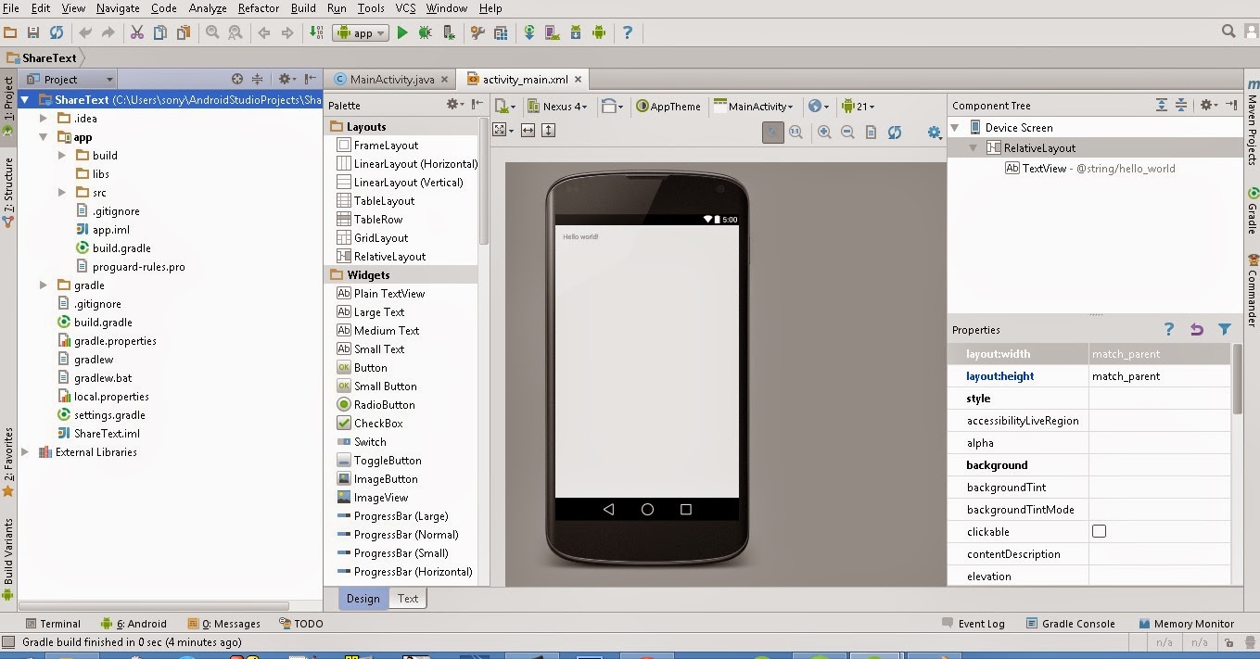This screenshot has height=659, width=1260.
Task: Run the app using the green Run icon
Action: point(402,32)
